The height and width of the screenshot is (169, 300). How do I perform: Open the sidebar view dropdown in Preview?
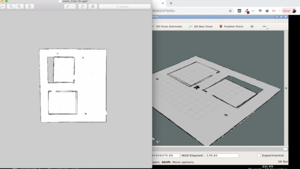pyautogui.click(x=2, y=6)
